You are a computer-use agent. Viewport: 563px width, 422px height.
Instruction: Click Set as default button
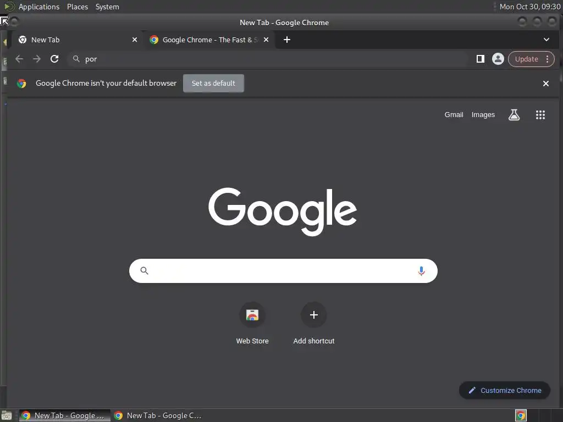pos(213,84)
